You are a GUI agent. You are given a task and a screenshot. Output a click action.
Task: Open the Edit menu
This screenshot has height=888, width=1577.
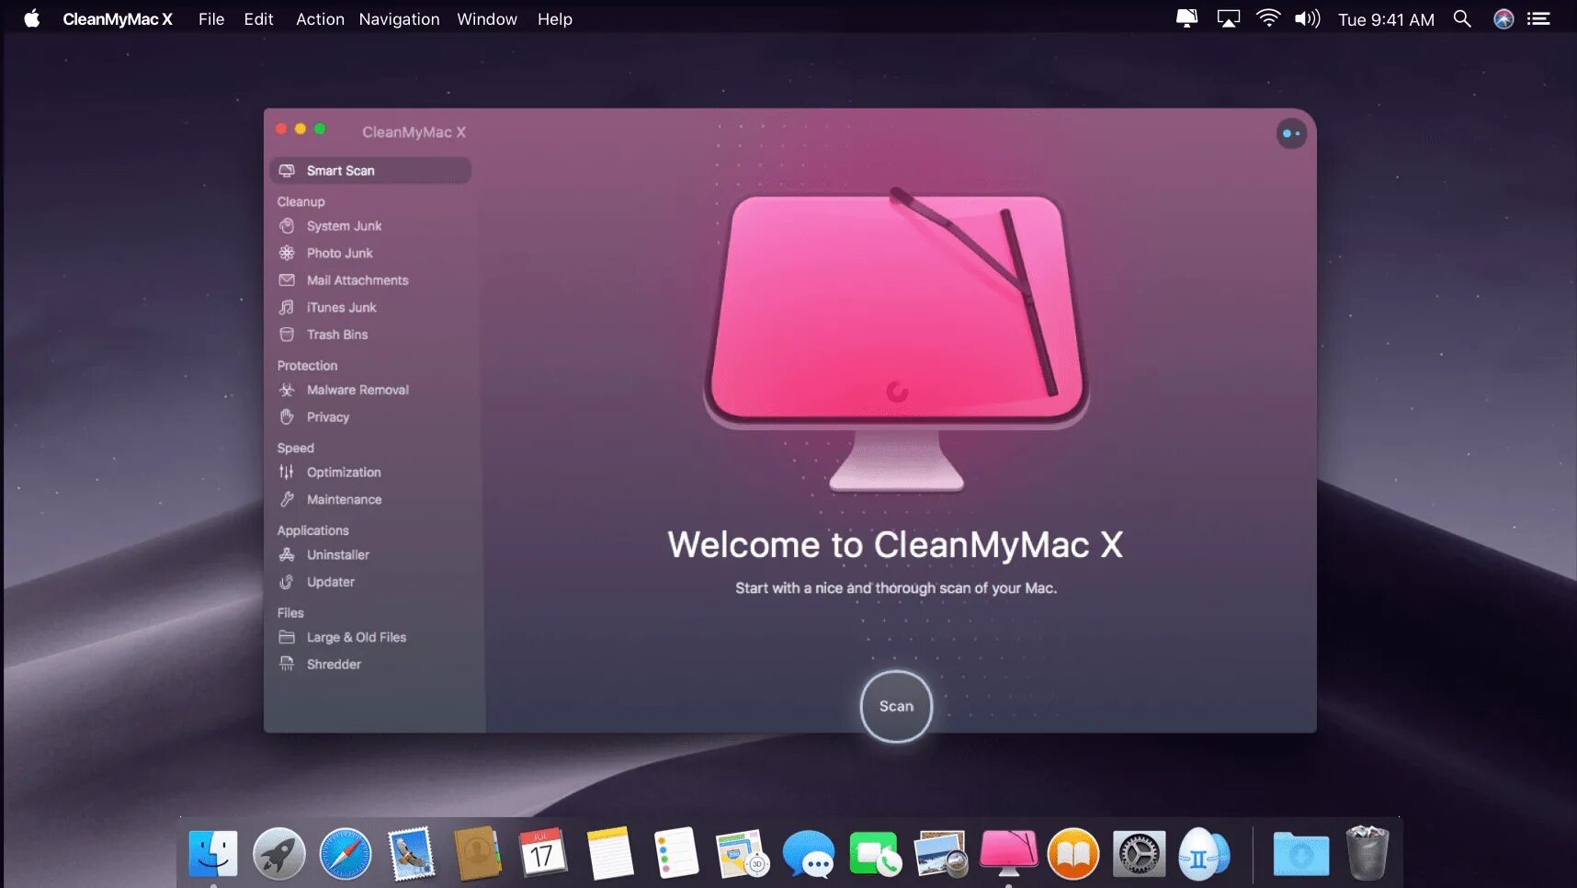tap(258, 19)
